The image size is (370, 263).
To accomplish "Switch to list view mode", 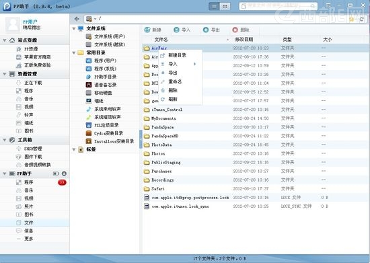I will pyautogui.click(x=214, y=6).
